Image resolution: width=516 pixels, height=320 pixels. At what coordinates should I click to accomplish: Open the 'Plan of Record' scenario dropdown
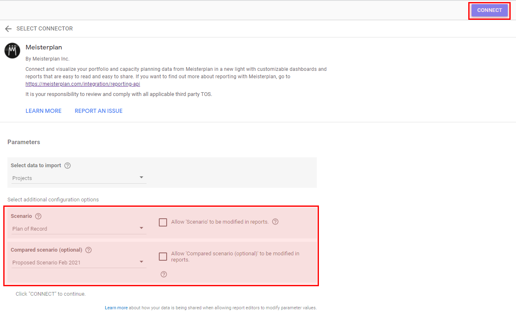click(x=78, y=229)
